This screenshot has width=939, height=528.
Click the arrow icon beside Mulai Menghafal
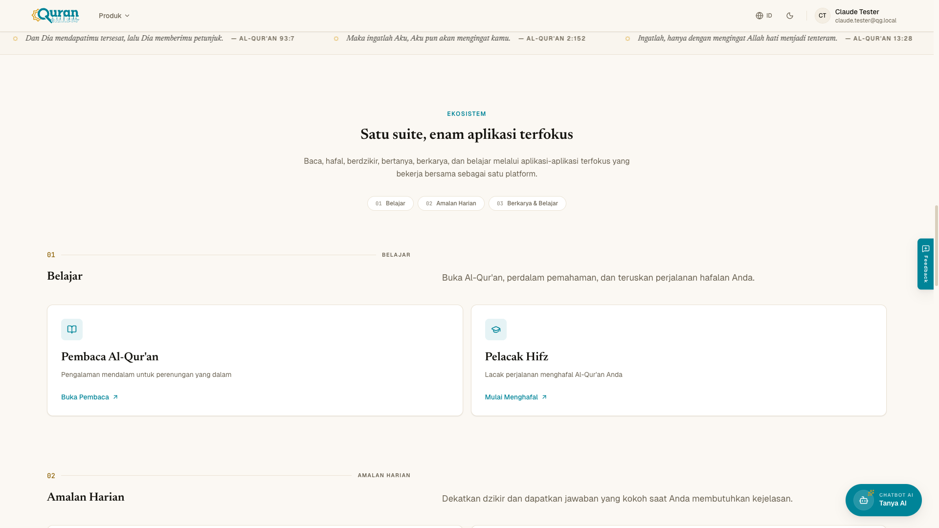544,397
